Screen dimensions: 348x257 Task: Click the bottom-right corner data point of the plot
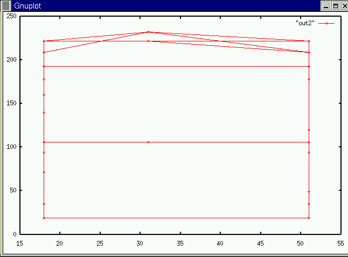click(x=309, y=218)
